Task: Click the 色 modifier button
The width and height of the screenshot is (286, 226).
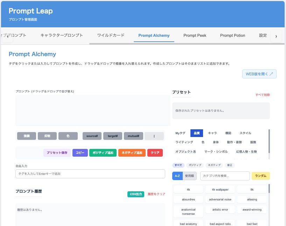Action: pos(68,136)
